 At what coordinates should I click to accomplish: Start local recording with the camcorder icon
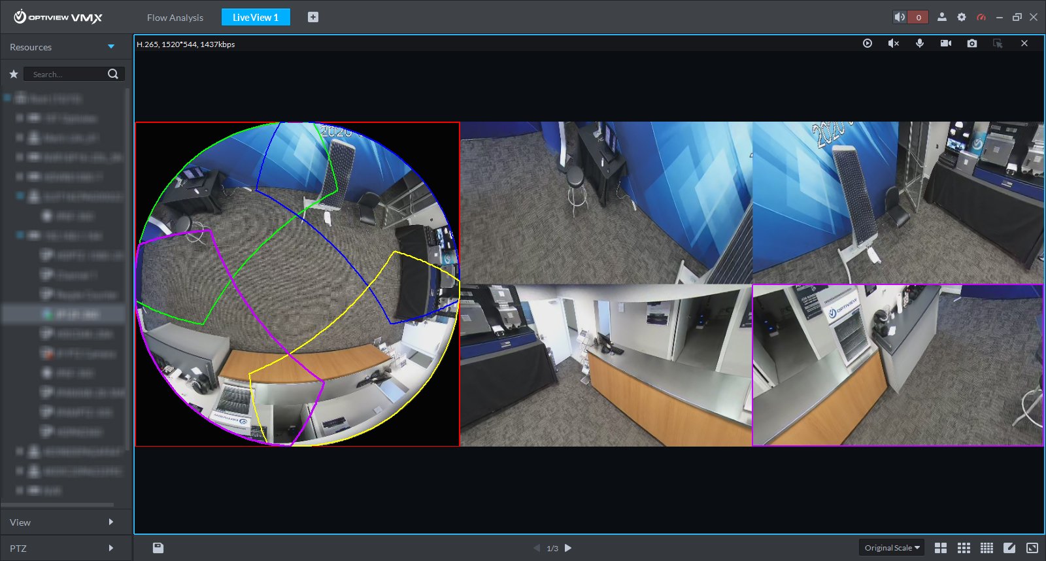click(946, 43)
